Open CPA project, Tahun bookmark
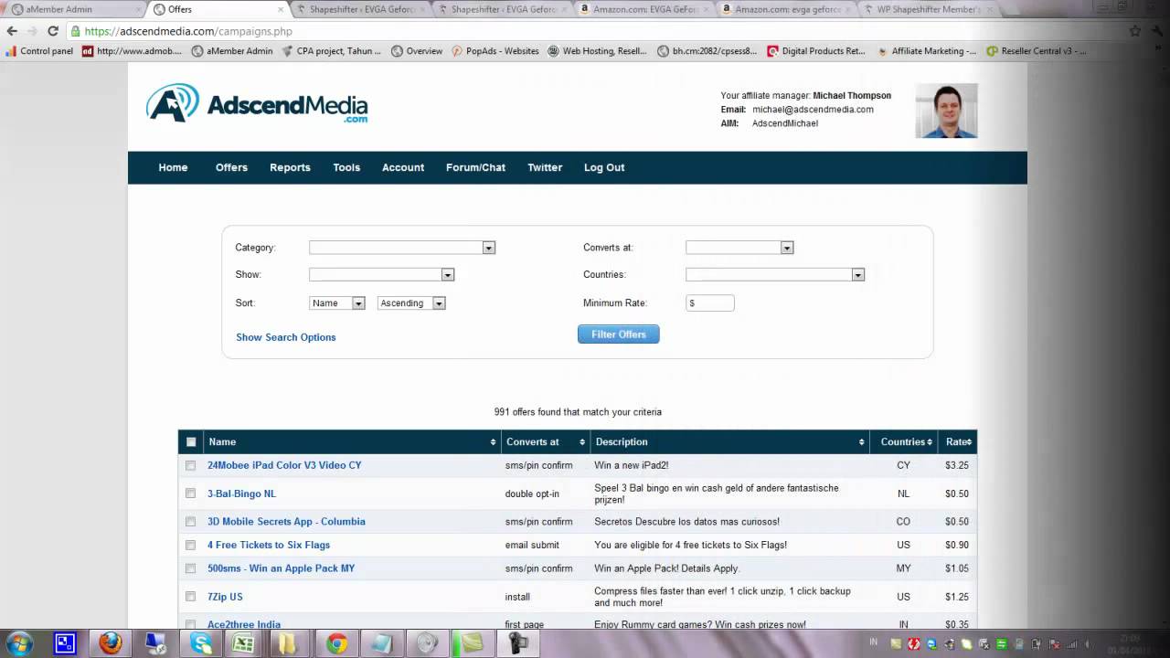This screenshot has height=658, width=1170. 331,51
